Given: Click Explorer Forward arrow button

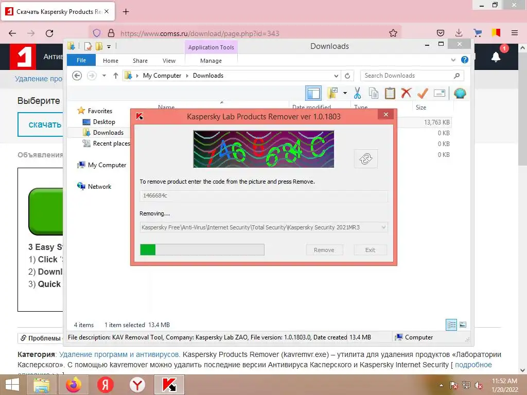Looking at the screenshot, I should click(x=92, y=76).
